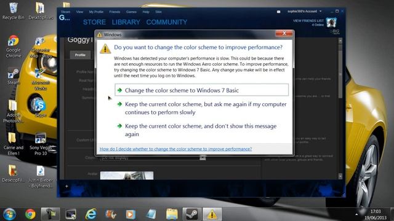394x221 pixels.
Task: Open the Adobe Photoshop desktop shortcut
Action: pos(14,111)
